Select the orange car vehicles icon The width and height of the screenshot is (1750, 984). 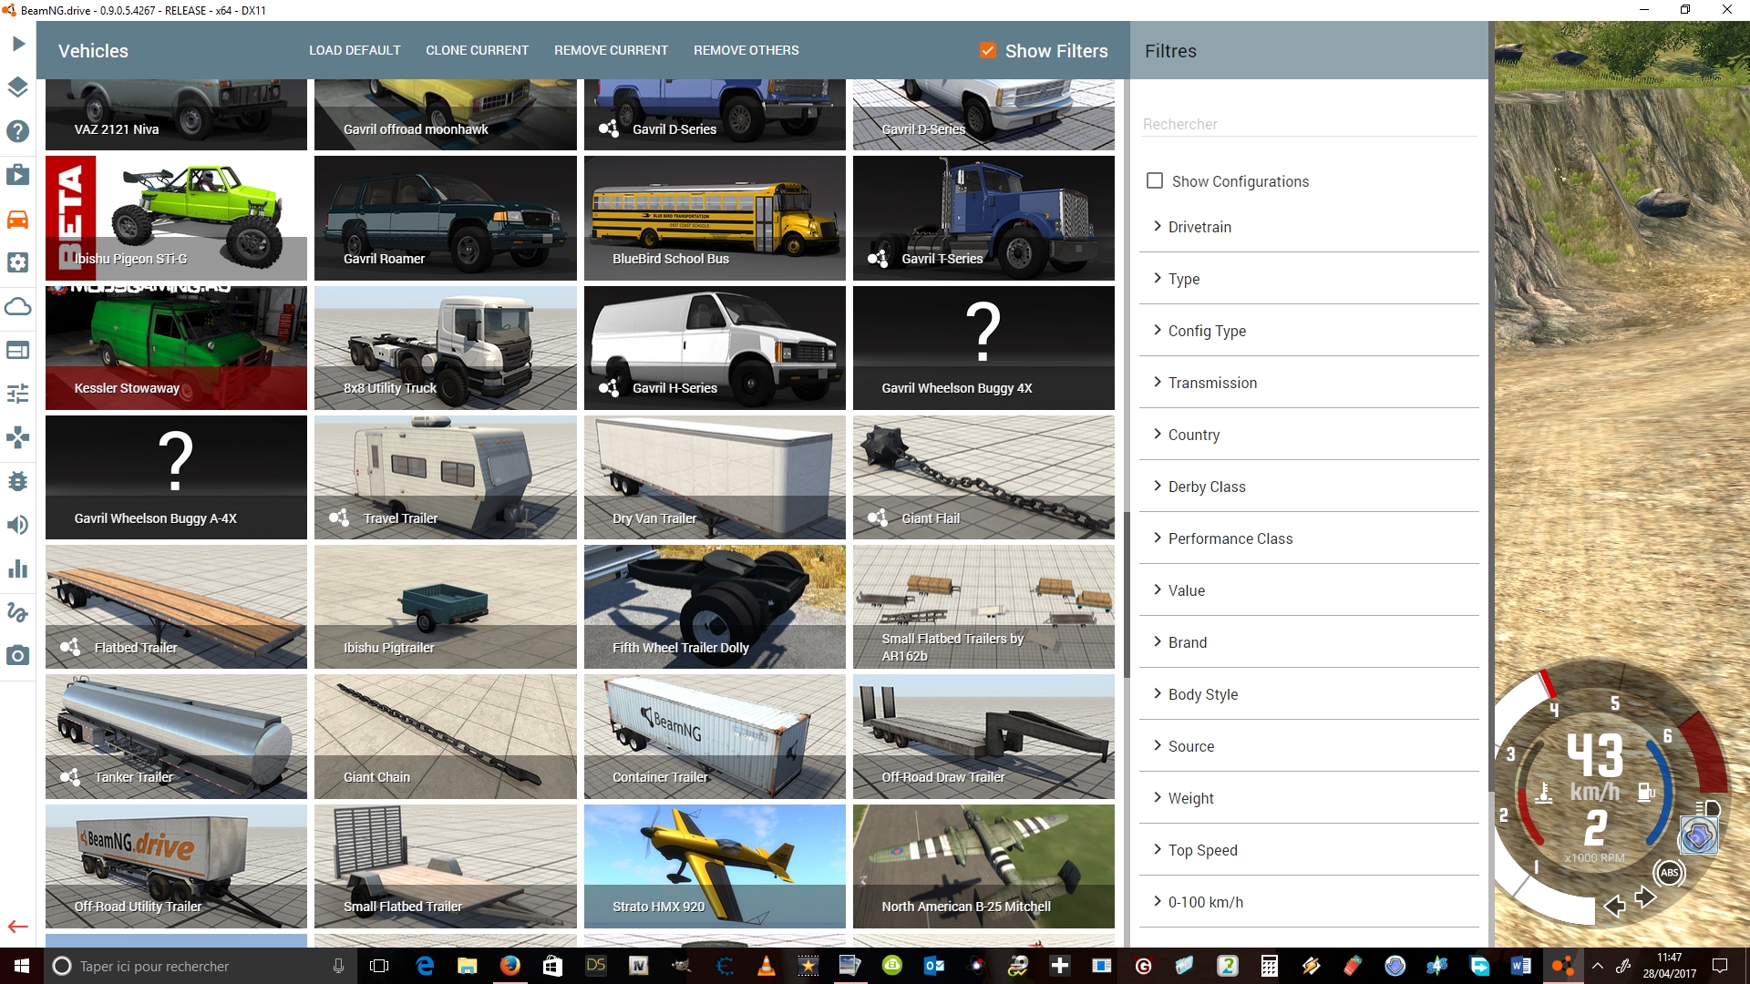(x=18, y=219)
